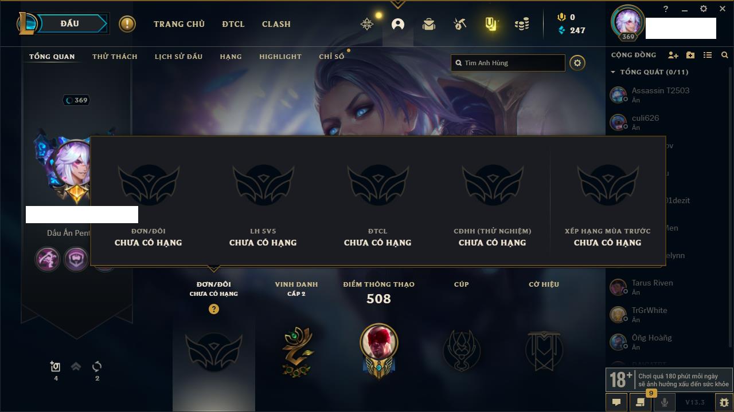Screen dimensions: 734x412
Task: Select the CLASH navigation link
Action: 276,24
